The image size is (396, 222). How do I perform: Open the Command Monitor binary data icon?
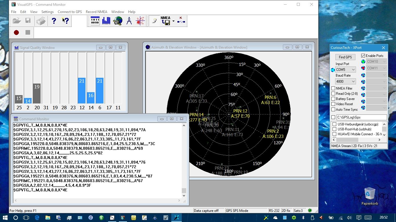point(95,21)
